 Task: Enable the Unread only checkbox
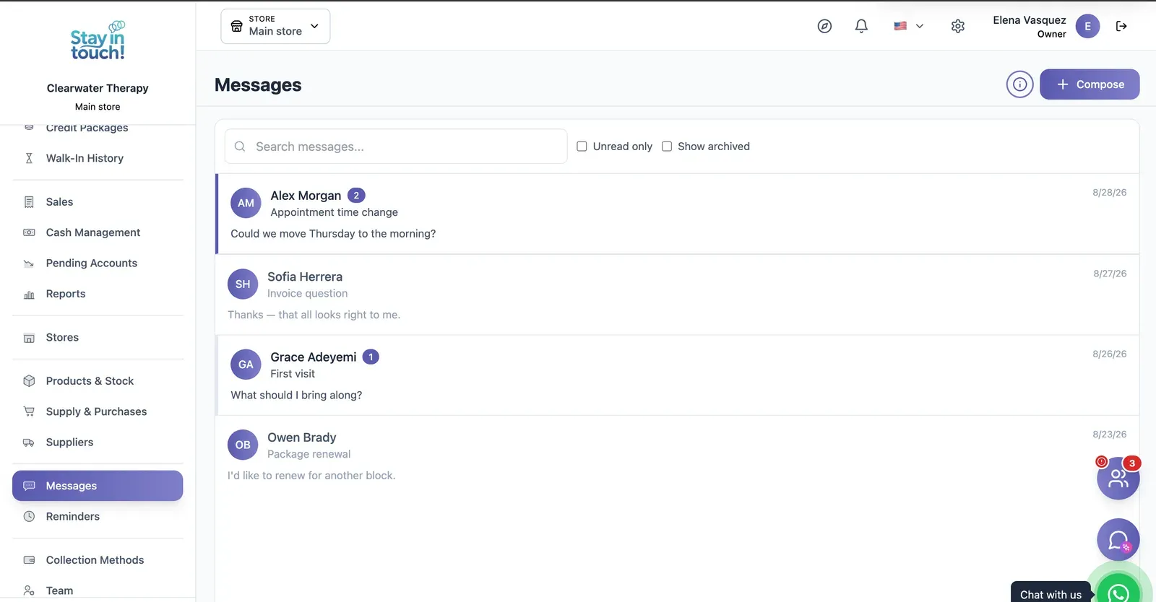pyautogui.click(x=582, y=147)
